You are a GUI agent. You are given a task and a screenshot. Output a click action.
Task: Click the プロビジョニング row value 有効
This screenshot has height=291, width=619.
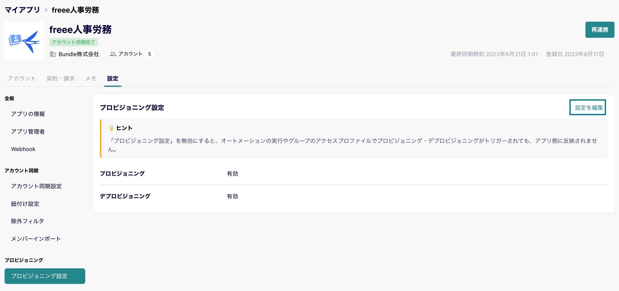pyautogui.click(x=232, y=174)
